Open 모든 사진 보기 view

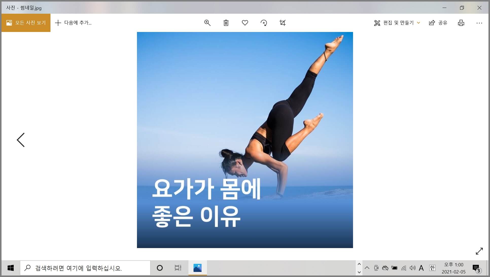click(x=26, y=23)
